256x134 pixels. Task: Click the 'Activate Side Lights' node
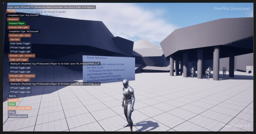(19, 28)
